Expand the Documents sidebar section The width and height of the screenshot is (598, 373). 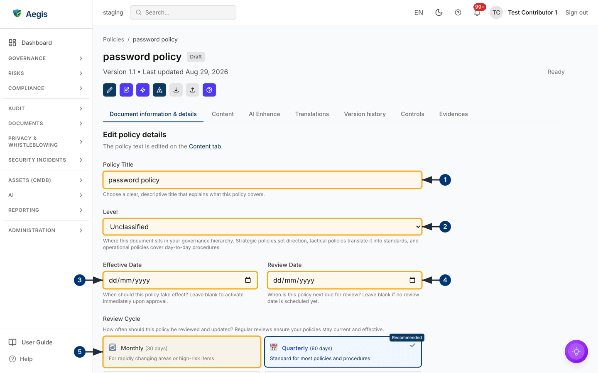click(46, 124)
